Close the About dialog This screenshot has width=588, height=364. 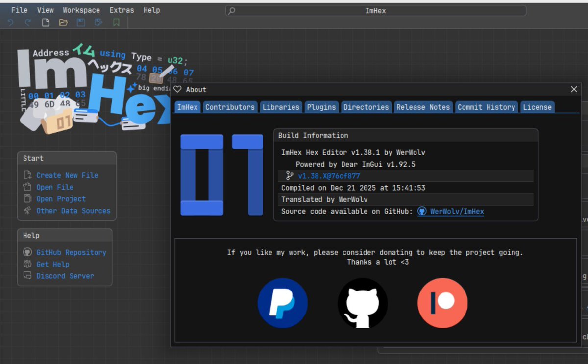[x=574, y=89]
